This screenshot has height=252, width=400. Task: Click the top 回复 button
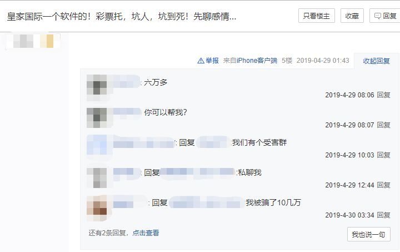[385, 16]
